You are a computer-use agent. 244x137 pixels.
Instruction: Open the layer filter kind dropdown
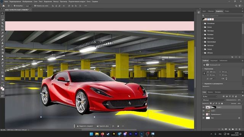click(x=210, y=96)
